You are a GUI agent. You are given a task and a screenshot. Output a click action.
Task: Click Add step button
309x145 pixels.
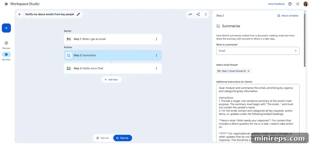[x=111, y=80]
